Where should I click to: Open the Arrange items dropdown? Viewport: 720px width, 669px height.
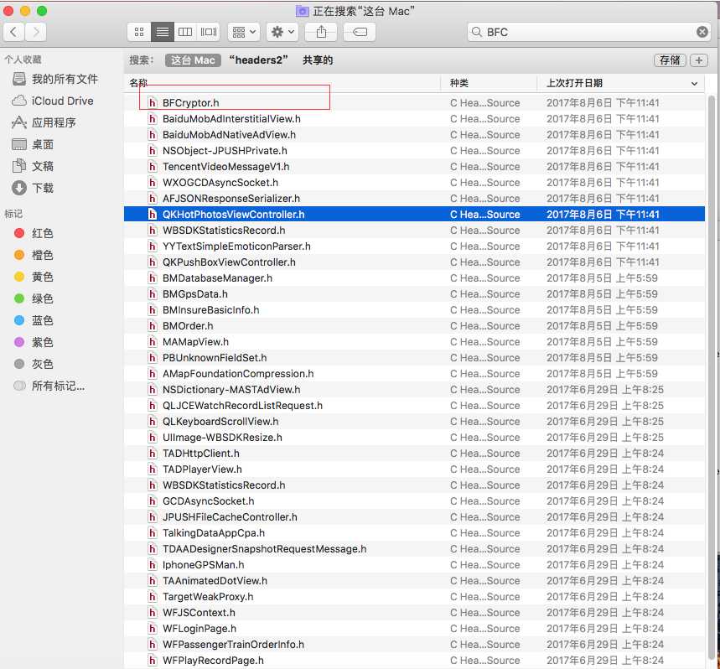click(x=243, y=32)
